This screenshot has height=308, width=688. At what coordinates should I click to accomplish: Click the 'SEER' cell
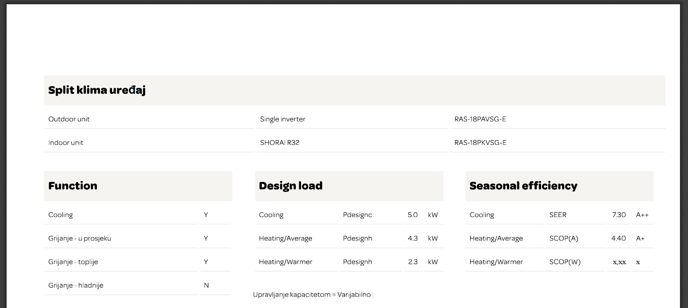(558, 215)
